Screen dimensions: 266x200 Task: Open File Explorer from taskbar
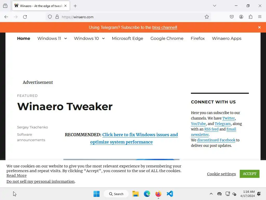(136, 194)
